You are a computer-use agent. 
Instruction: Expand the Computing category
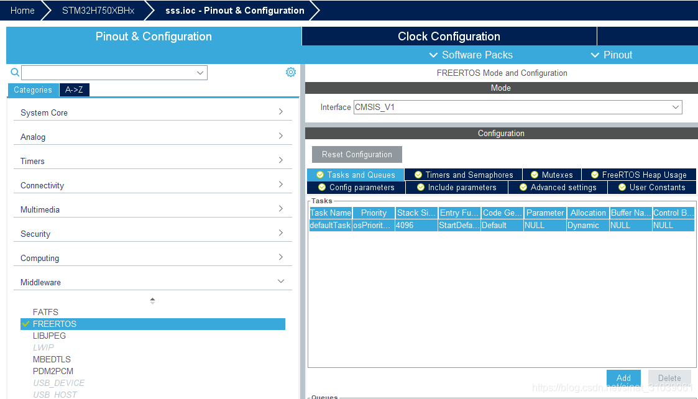[x=152, y=258]
